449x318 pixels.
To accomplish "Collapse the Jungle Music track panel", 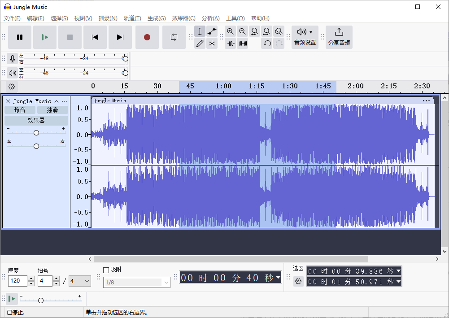I will (x=57, y=101).
